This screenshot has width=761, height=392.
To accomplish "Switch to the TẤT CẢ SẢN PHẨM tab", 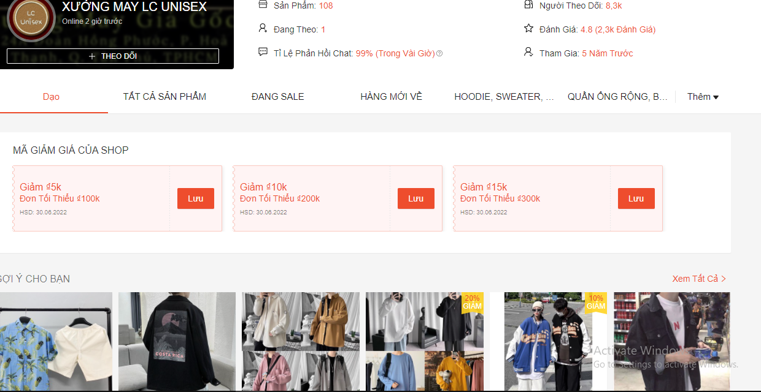I will pyautogui.click(x=164, y=96).
